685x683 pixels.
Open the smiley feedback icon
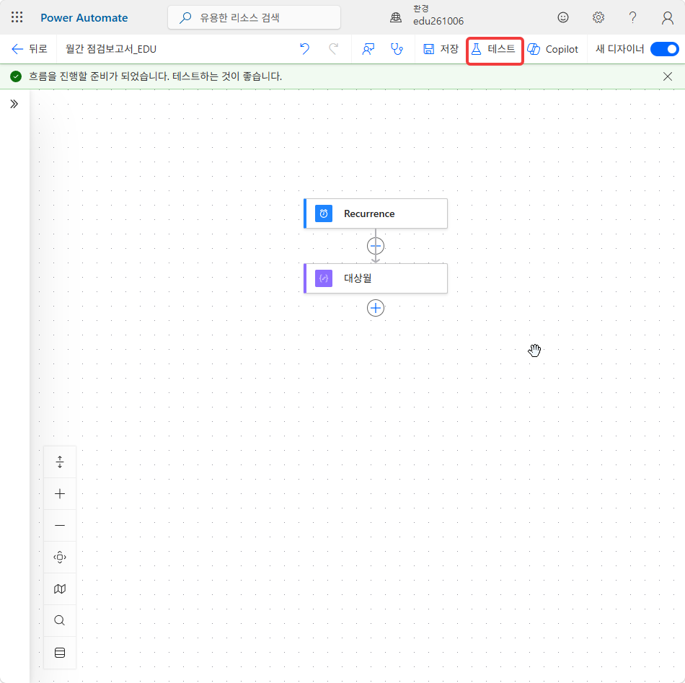[563, 17]
